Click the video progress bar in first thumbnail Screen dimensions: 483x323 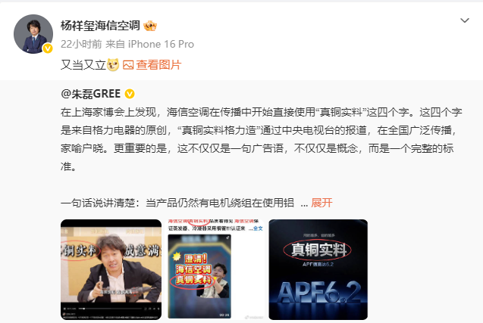[x=111, y=308]
